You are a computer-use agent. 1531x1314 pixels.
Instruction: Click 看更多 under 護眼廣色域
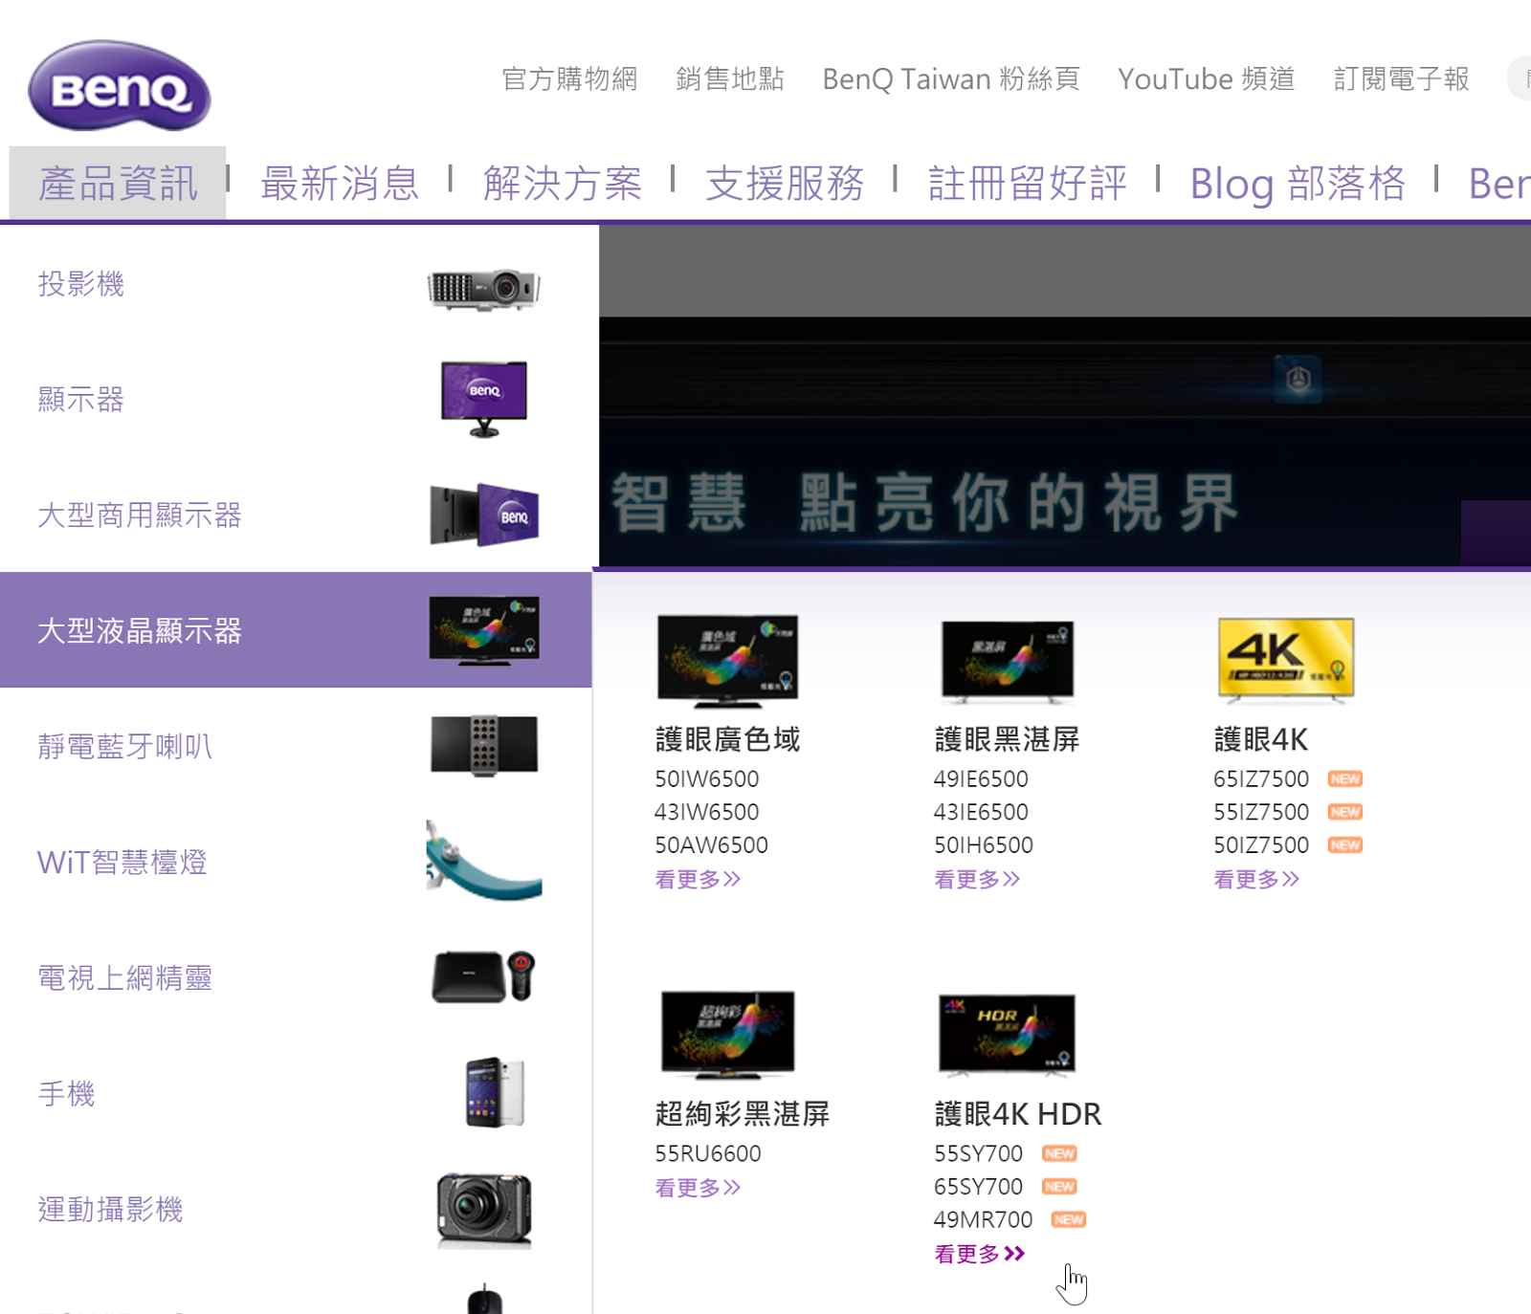698,879
